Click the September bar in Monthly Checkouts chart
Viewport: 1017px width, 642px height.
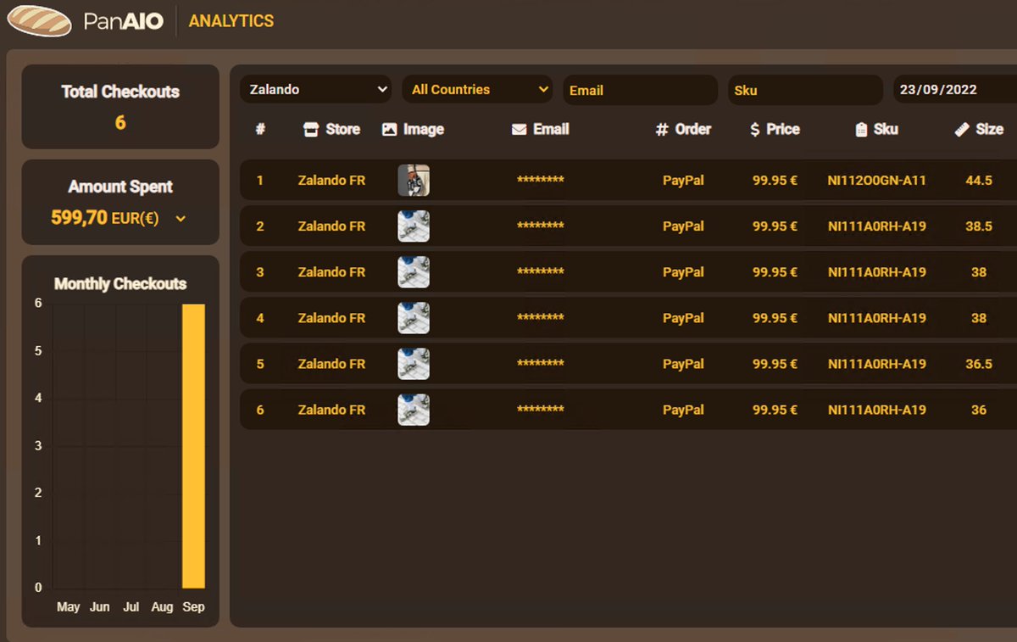[193, 446]
